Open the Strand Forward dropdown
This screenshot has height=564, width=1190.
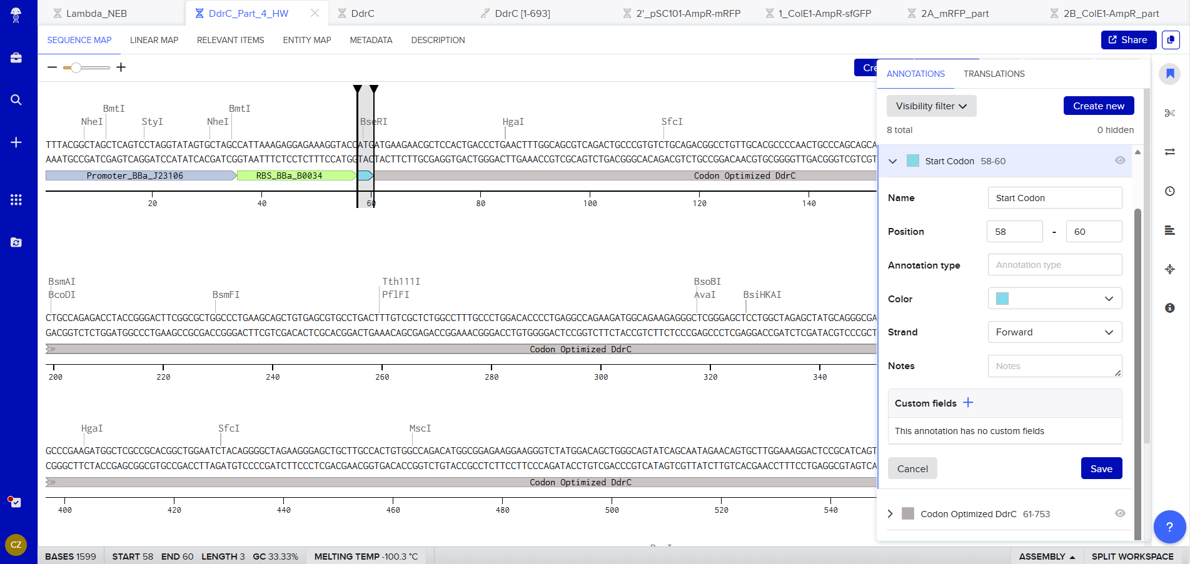point(1054,332)
